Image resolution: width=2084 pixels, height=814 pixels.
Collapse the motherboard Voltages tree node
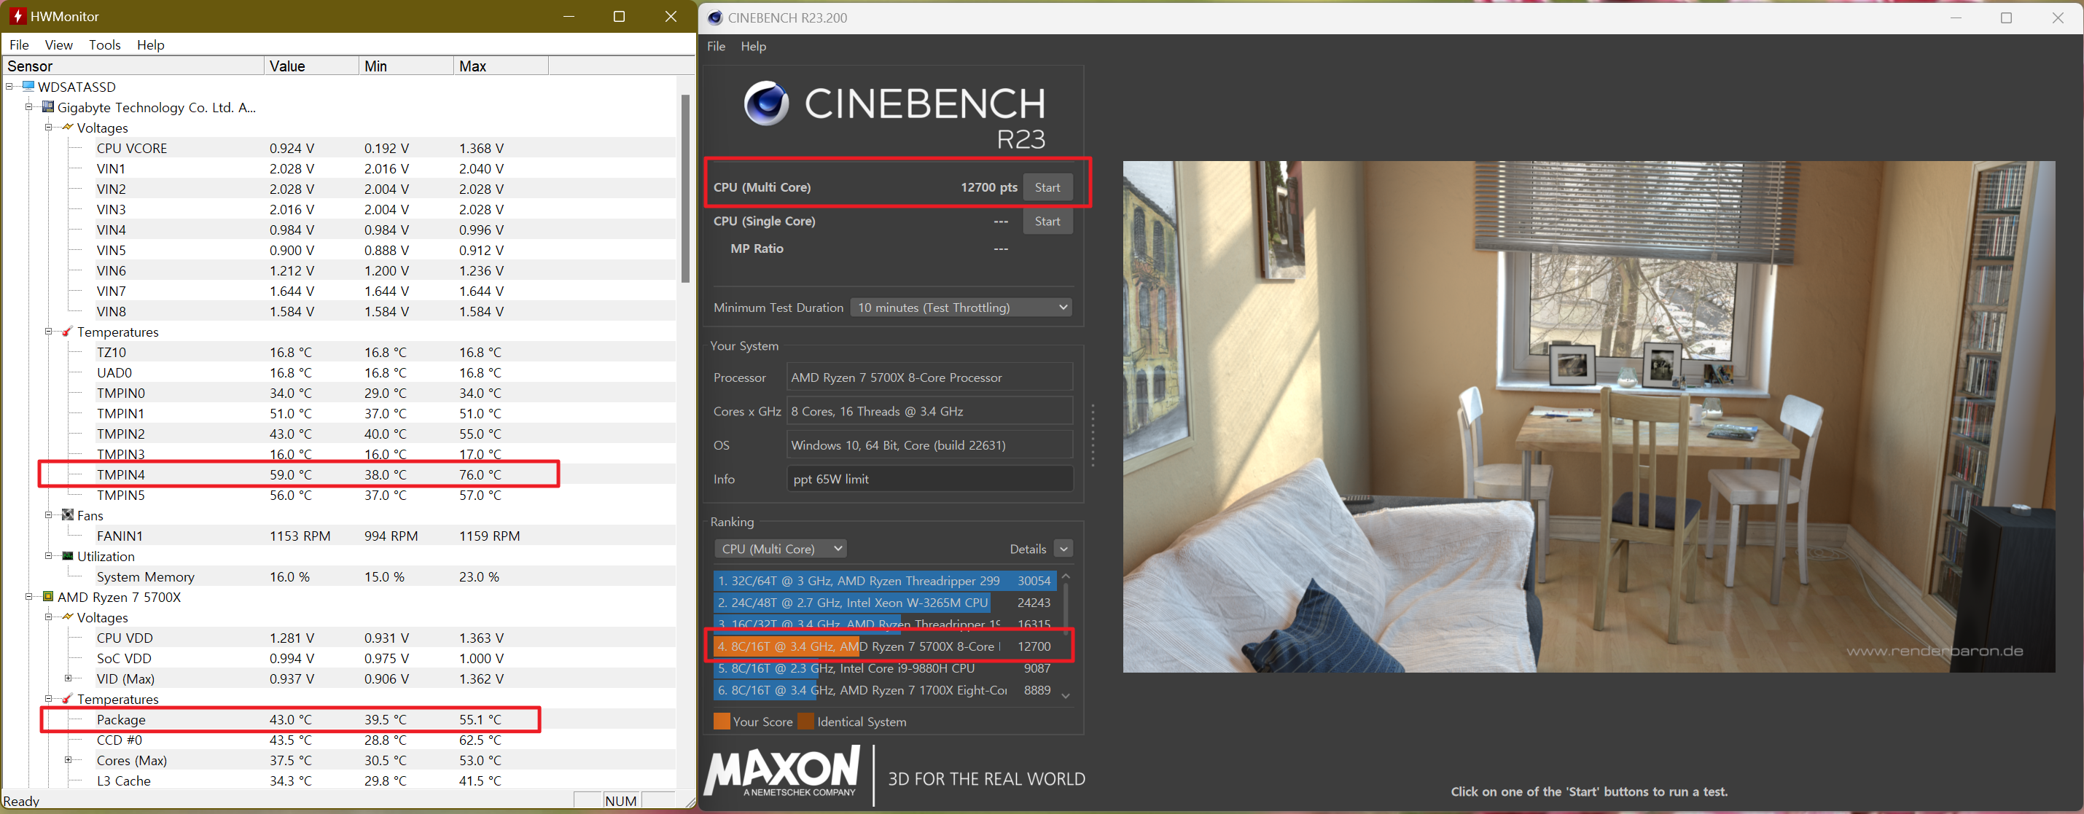click(49, 128)
